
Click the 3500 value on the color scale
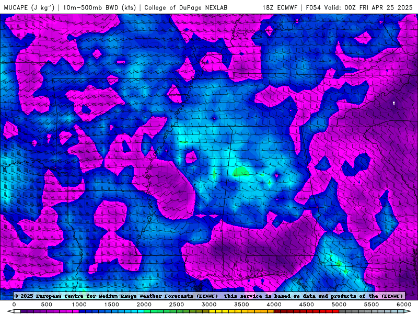pos(241,305)
